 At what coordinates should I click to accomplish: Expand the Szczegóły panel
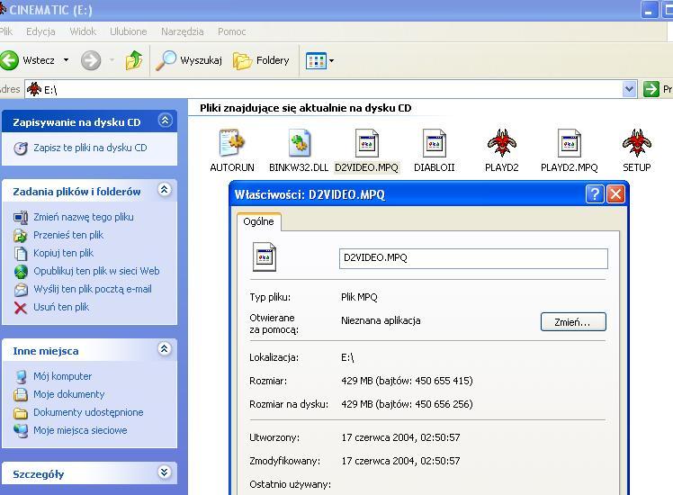point(165,472)
